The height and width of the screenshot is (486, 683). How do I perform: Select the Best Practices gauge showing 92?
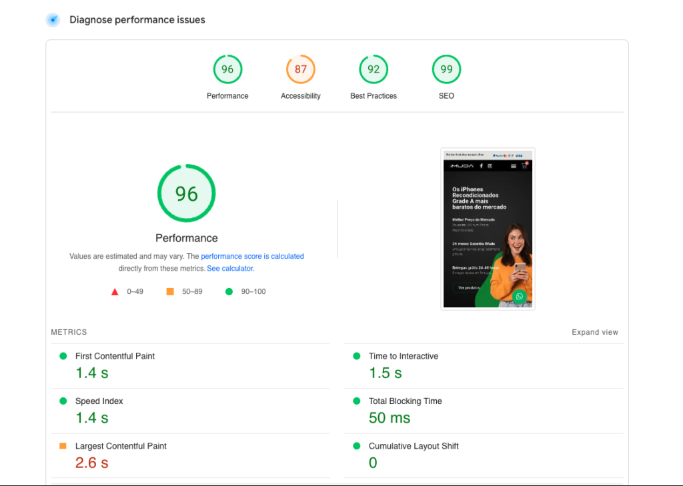(373, 69)
